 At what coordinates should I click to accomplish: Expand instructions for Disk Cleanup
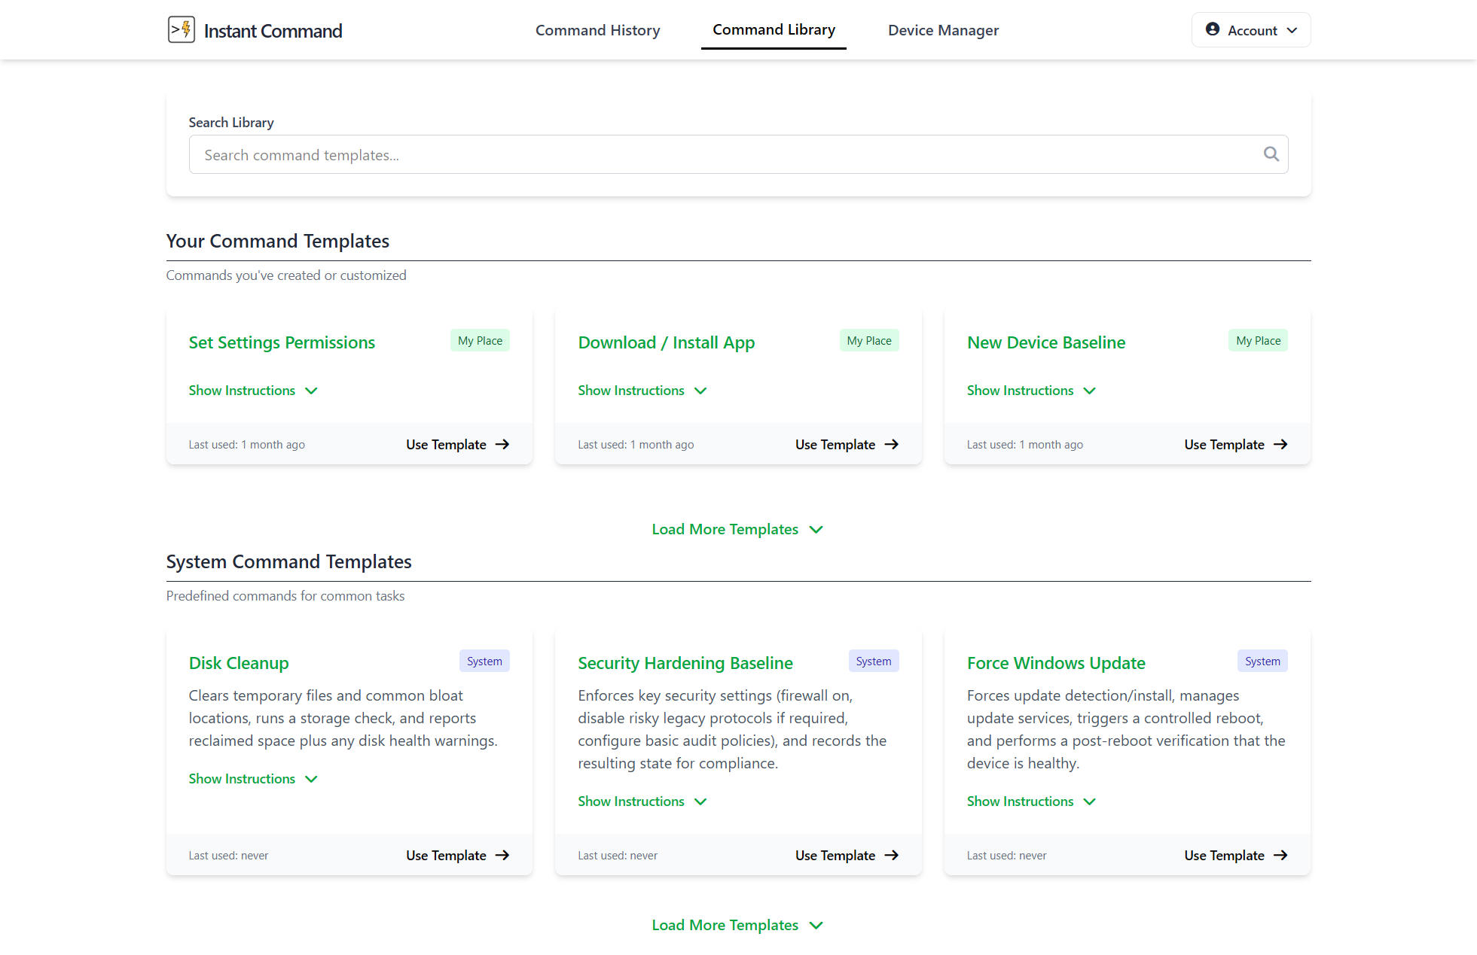(253, 778)
